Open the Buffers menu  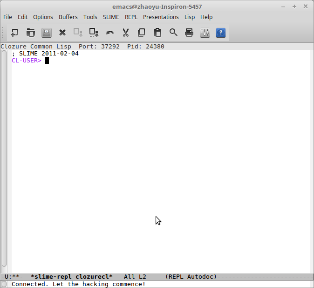pos(68,17)
